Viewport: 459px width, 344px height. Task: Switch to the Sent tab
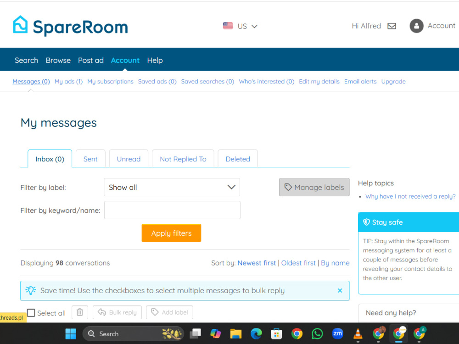pos(90,159)
